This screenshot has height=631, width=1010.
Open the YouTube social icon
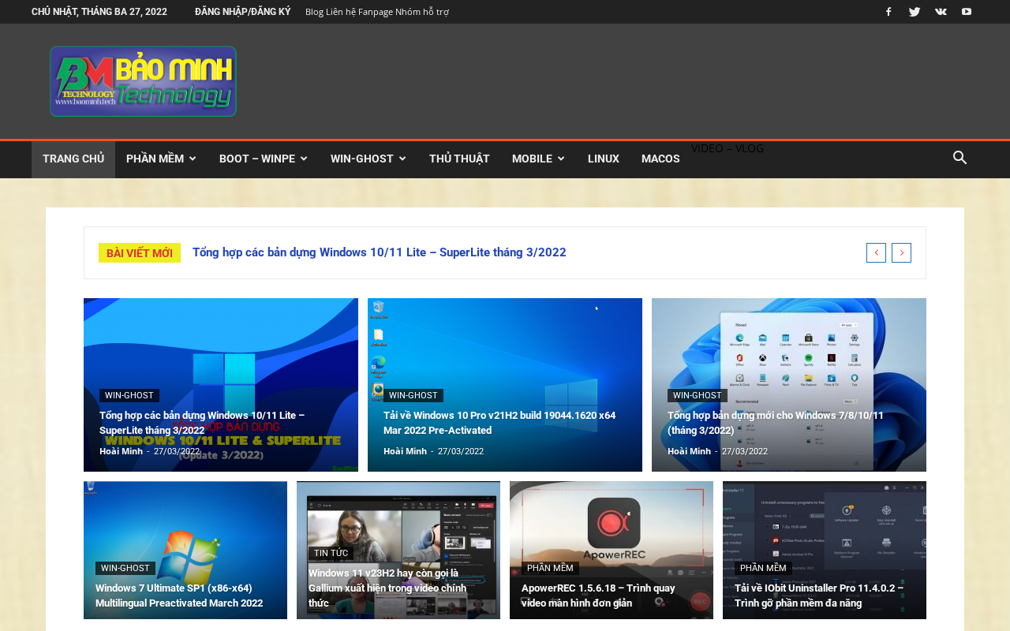click(967, 12)
